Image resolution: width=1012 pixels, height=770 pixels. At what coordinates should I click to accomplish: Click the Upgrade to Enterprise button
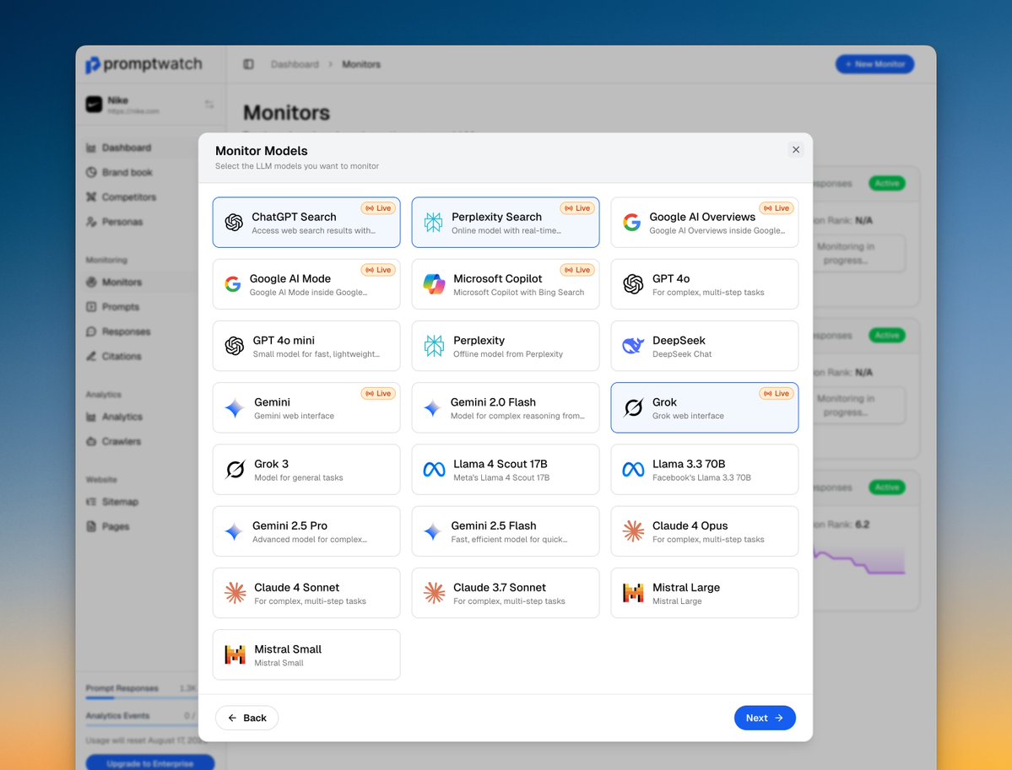[149, 763]
